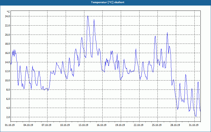
Task: Select the 10.10.19 date label
Action: click(65, 125)
